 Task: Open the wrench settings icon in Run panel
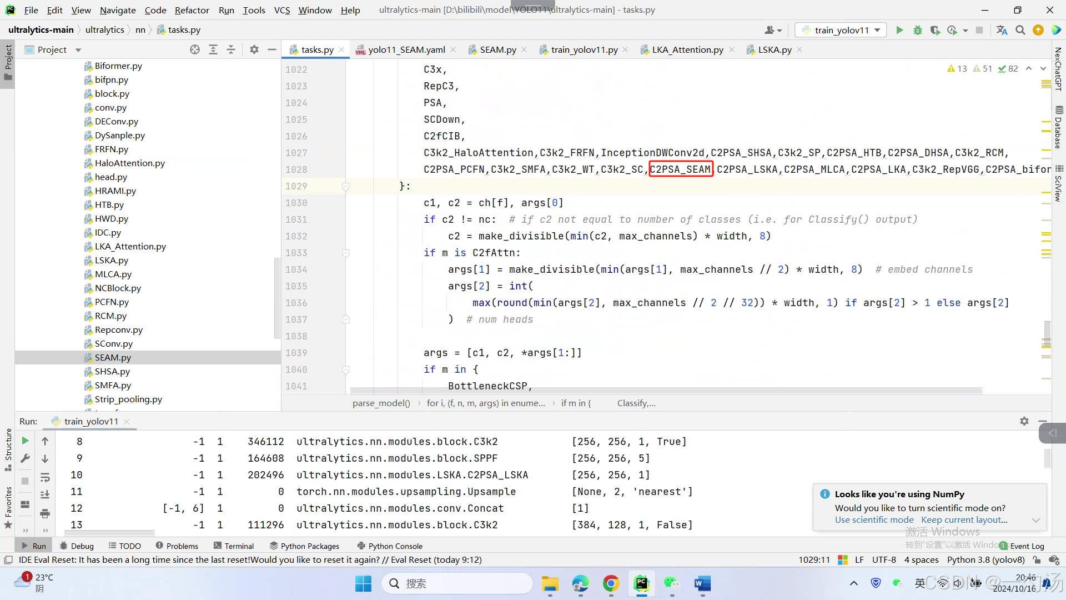25,458
